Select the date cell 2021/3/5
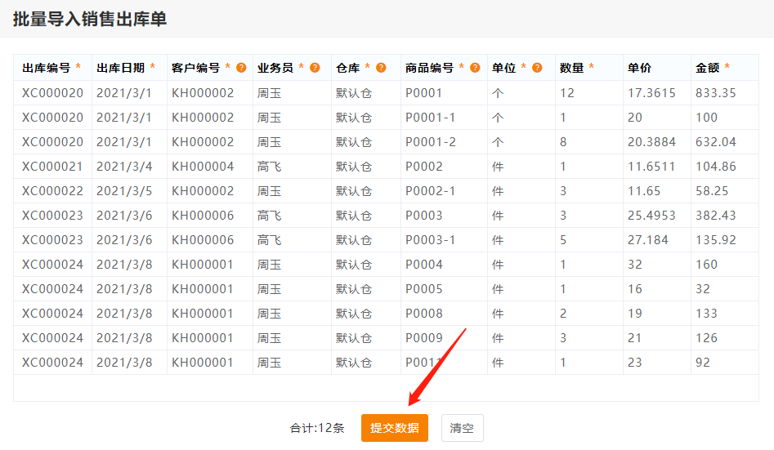 point(124,191)
